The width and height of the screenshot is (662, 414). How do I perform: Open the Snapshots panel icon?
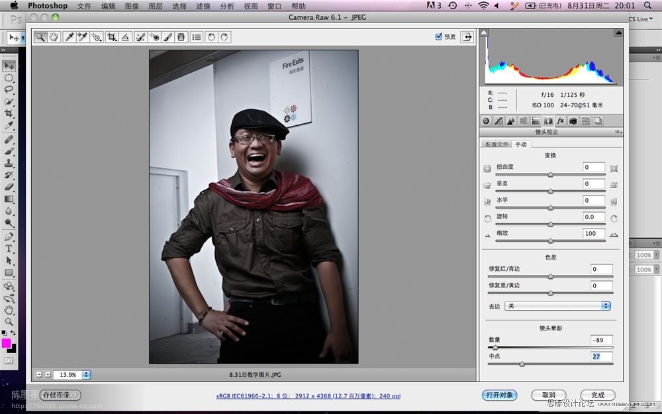(598, 121)
